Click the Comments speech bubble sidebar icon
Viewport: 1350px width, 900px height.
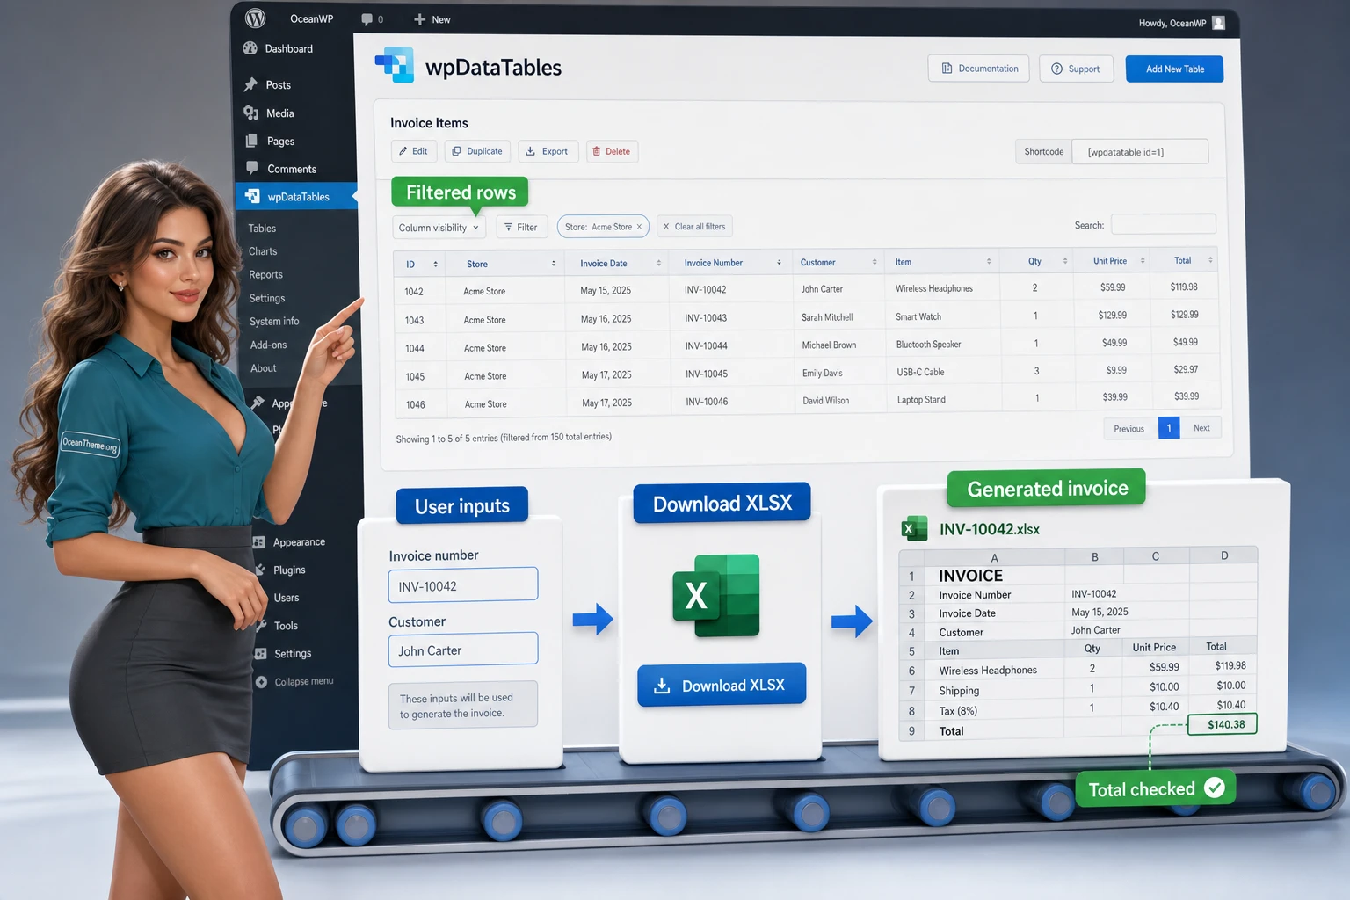(252, 168)
